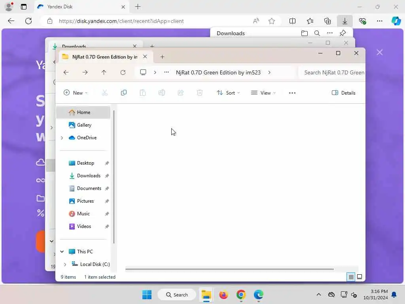The height and width of the screenshot is (304, 405).
Task: Add page to favorites star in Edge
Action: [271, 21]
